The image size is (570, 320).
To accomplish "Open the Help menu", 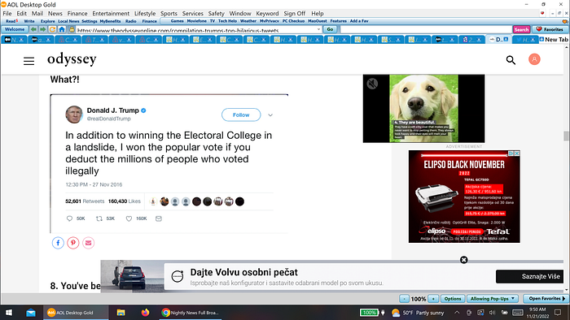I will (x=317, y=14).
